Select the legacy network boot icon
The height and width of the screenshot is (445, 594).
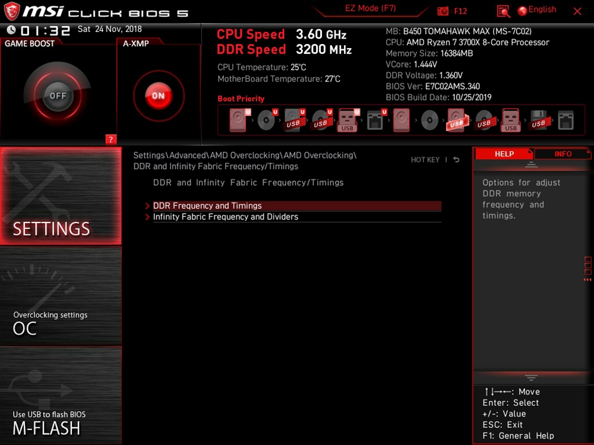pyautogui.click(x=565, y=120)
